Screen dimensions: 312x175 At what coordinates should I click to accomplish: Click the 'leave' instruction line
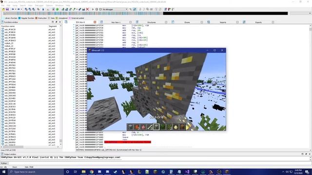click(x=125, y=137)
